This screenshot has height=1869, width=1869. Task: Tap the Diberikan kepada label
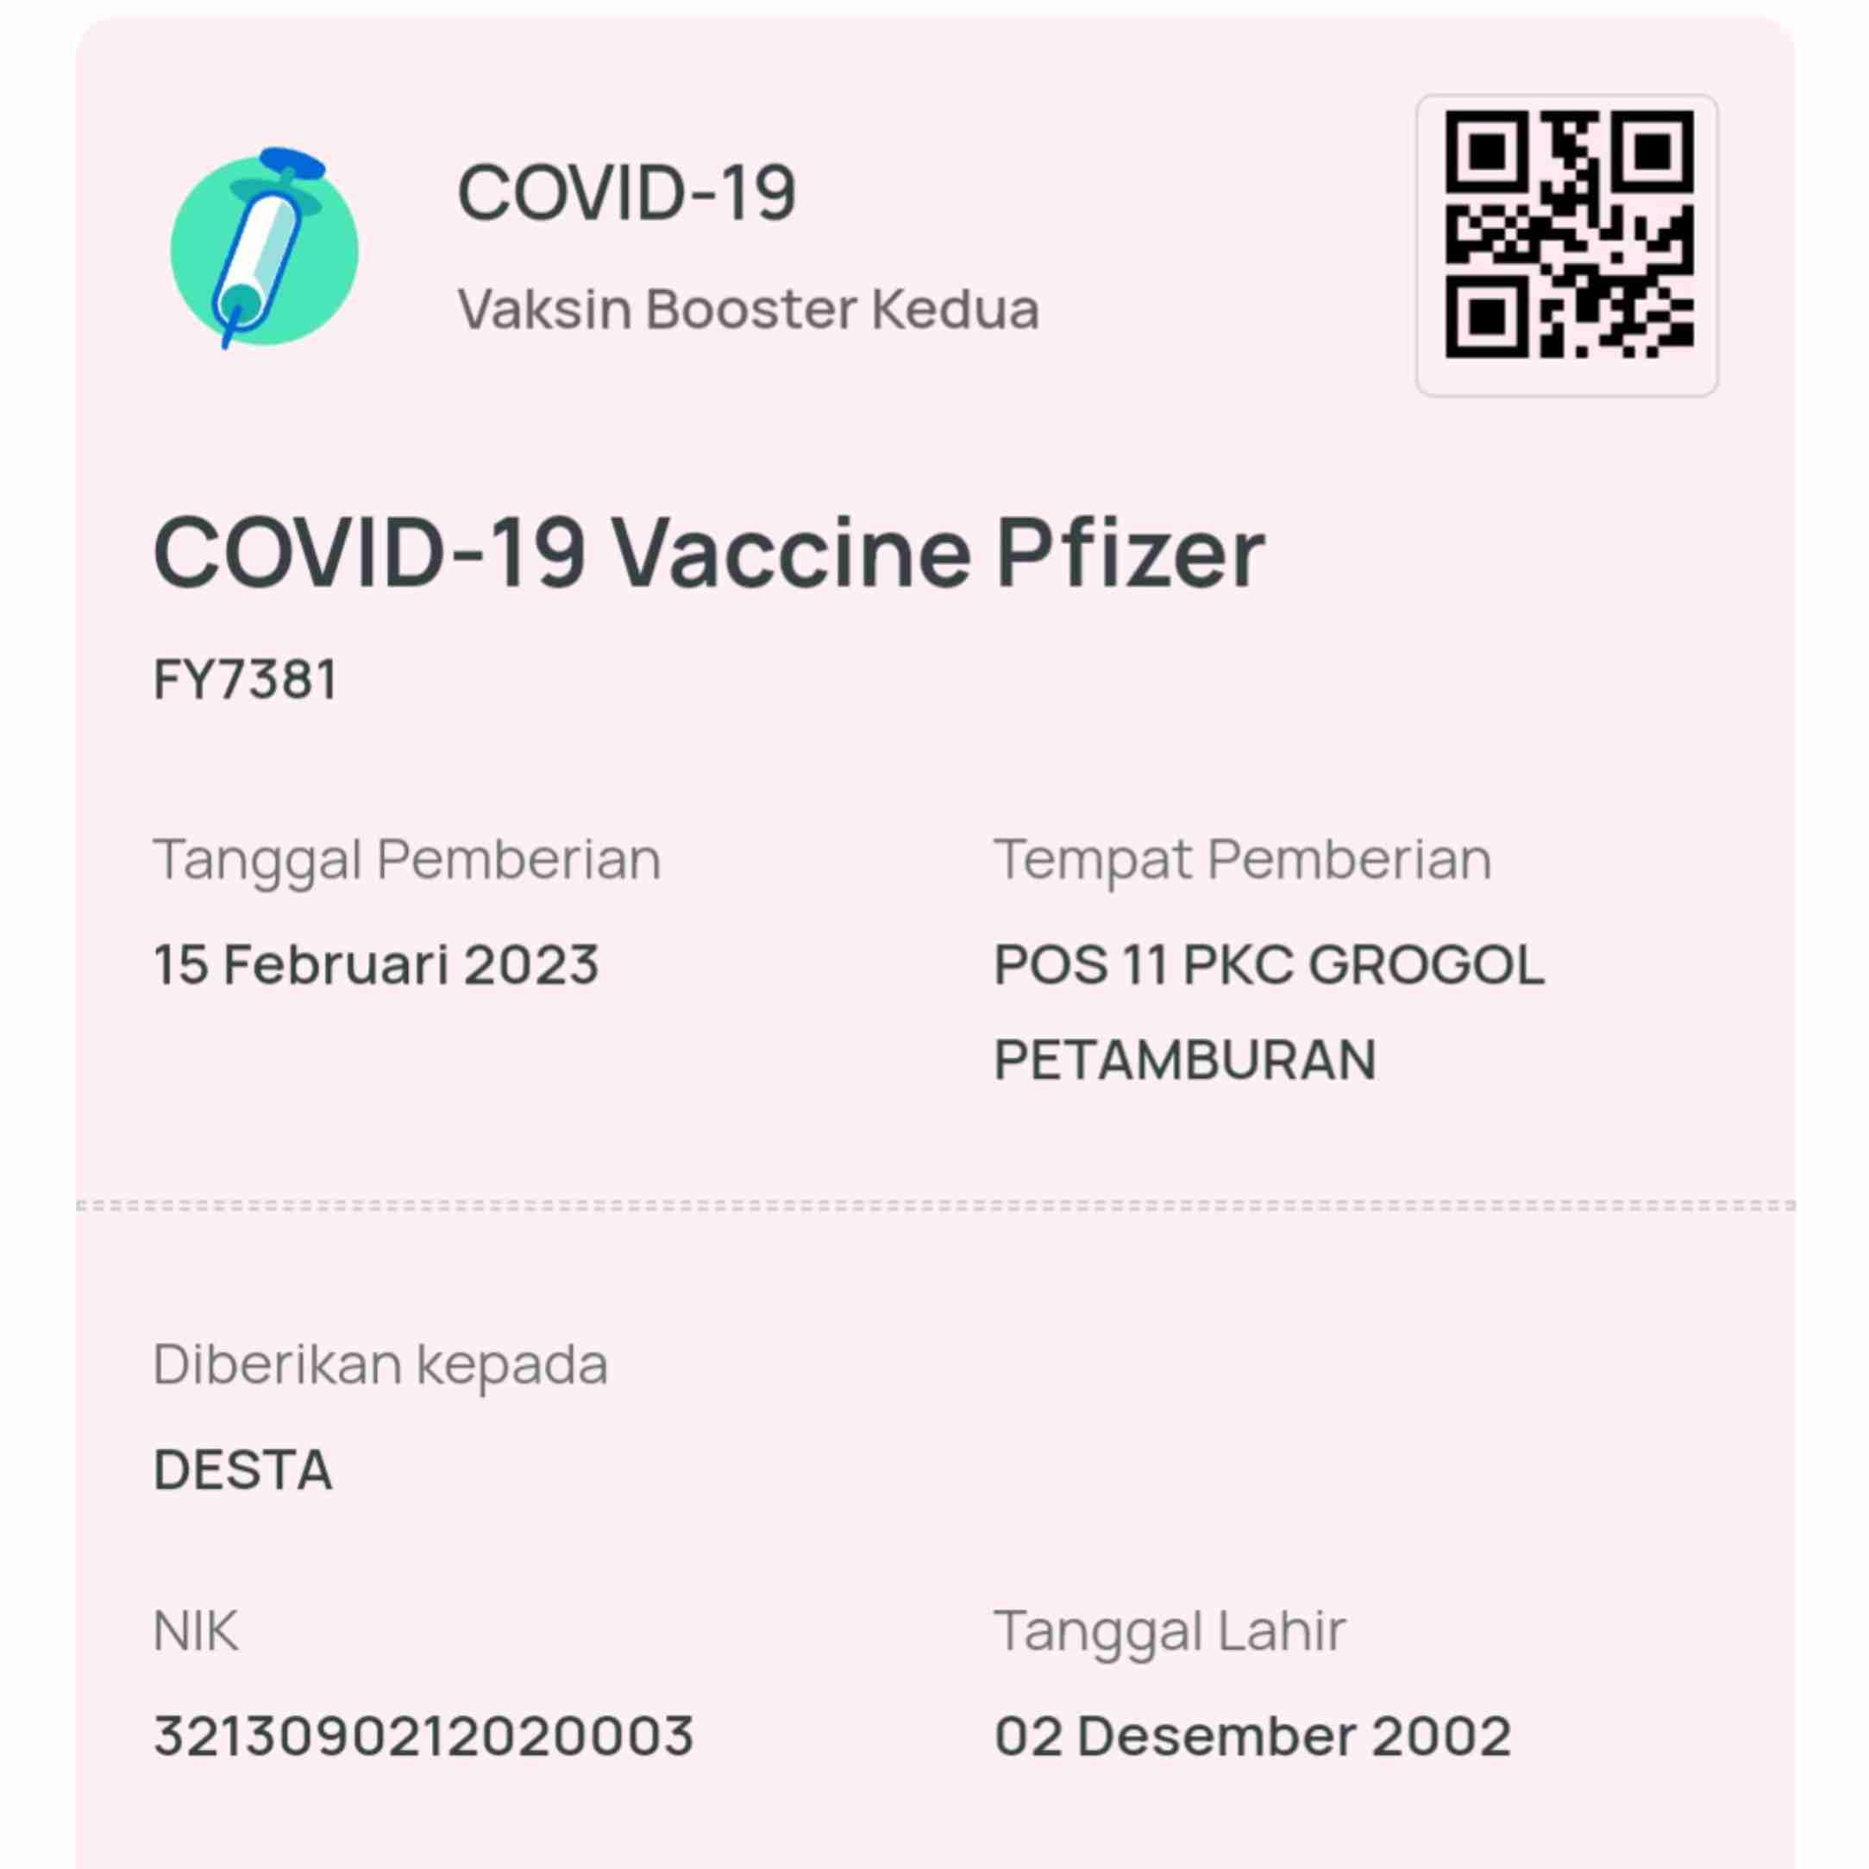click(x=381, y=1365)
